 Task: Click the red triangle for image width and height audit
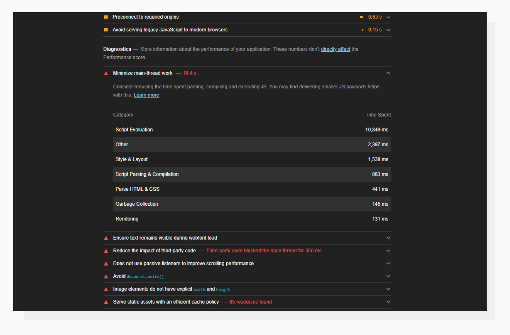point(106,289)
